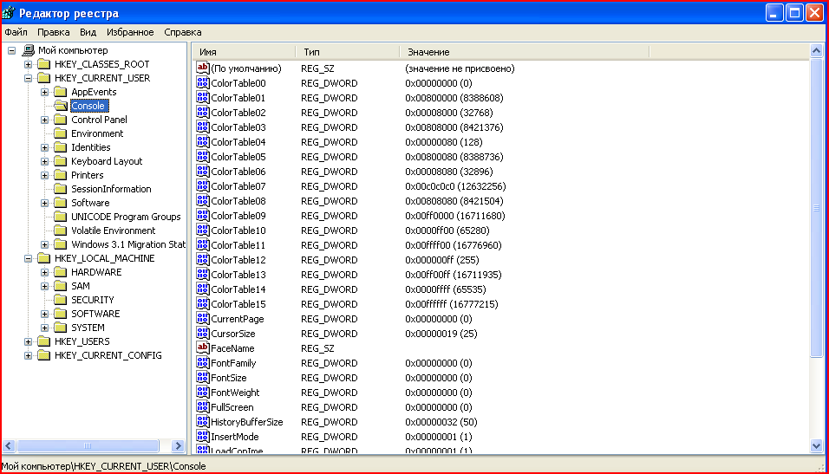Open the Правка menu
This screenshot has width=829, height=474.
(54, 32)
